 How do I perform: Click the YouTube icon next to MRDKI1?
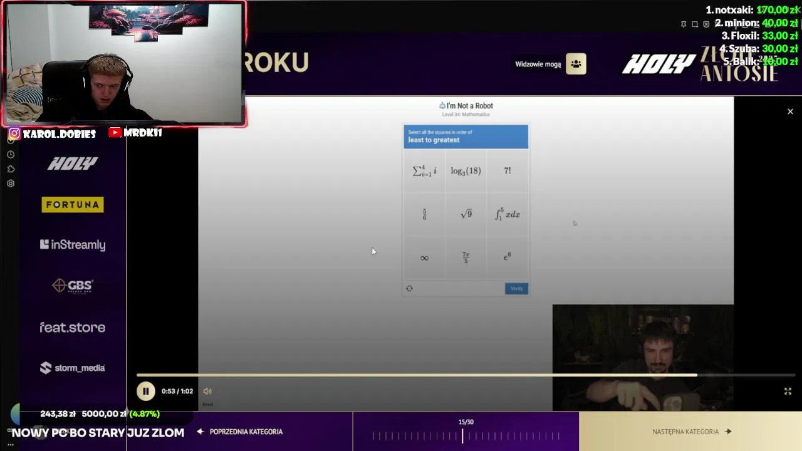(115, 133)
